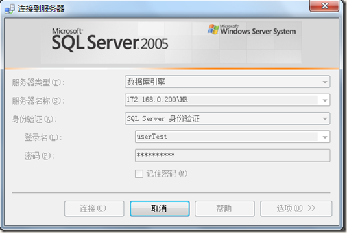Click the server name field 172.168.0.200\HR
The image size is (347, 233).
[227, 100]
